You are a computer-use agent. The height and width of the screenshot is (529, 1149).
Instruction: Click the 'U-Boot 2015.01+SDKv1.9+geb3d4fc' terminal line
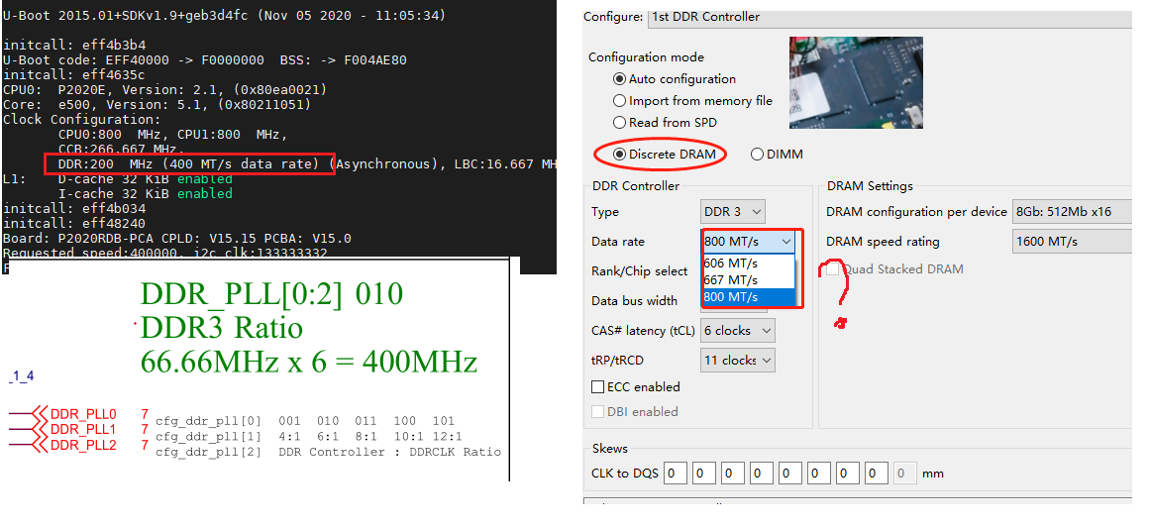coord(224,15)
